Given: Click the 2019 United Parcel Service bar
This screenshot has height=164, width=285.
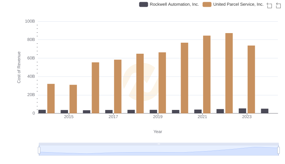Looking at the screenshot, I should click(x=162, y=83).
